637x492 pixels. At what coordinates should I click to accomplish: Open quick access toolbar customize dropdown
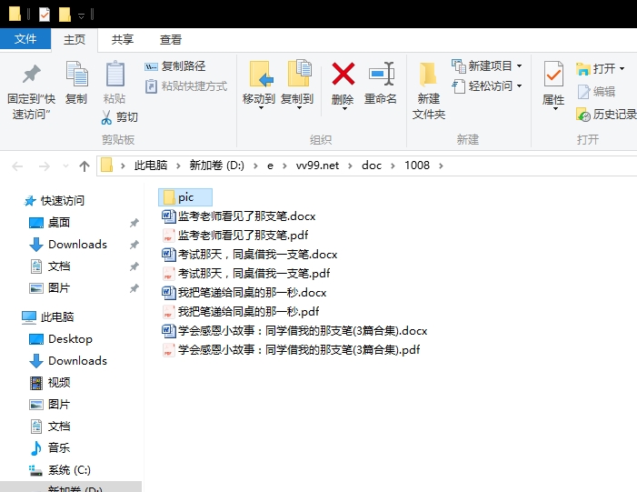coord(81,15)
